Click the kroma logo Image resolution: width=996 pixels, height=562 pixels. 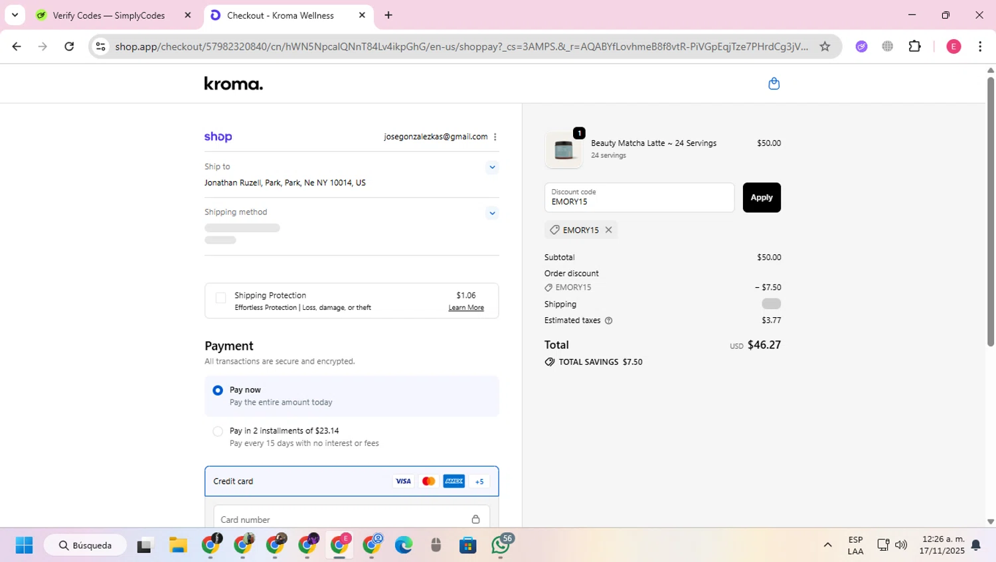234,84
